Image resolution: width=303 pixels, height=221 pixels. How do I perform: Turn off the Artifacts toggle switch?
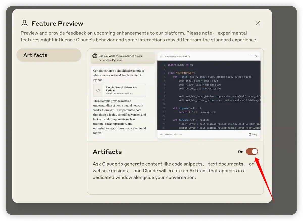pos(252,152)
